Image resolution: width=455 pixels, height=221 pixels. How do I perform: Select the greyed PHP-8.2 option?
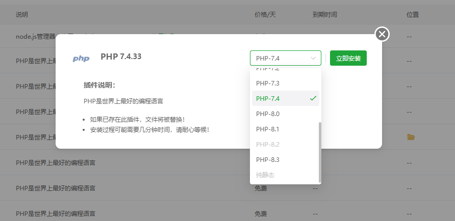(x=286, y=144)
